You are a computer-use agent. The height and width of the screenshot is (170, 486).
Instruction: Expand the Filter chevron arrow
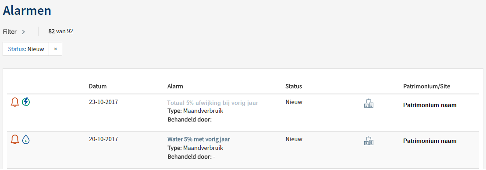click(23, 31)
